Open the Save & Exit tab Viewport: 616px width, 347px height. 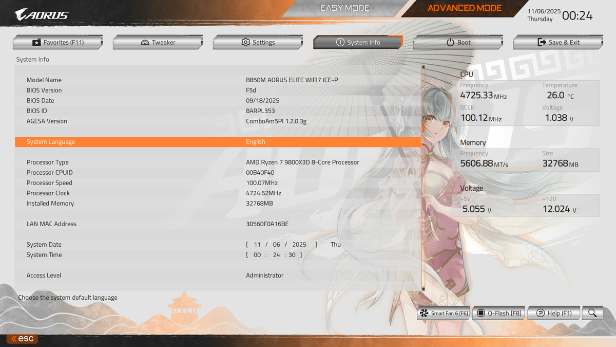(558, 42)
